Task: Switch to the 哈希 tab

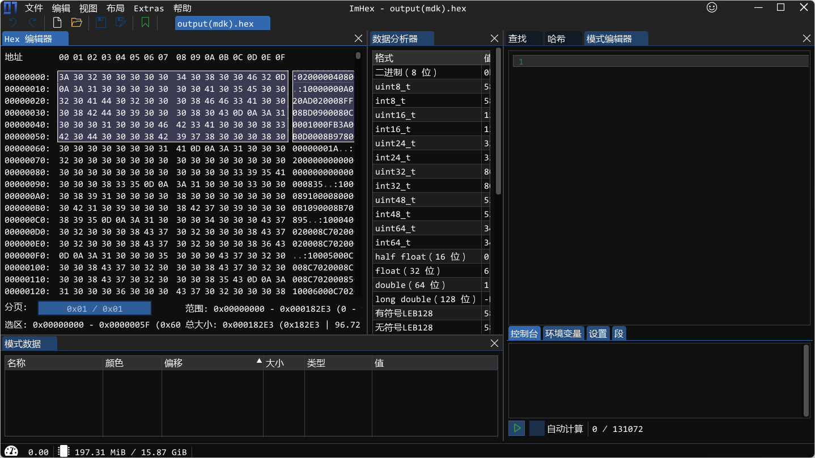Action: pyautogui.click(x=563, y=39)
